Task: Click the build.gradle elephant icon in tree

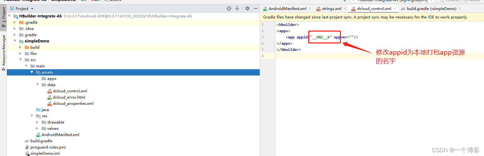Action: [x=27, y=141]
